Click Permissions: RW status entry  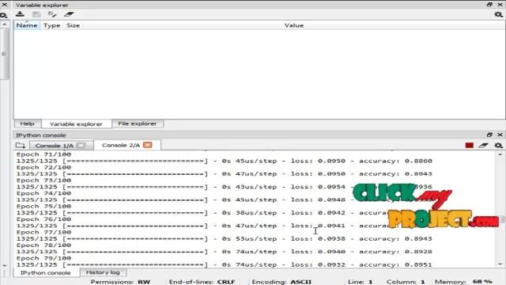pos(120,282)
